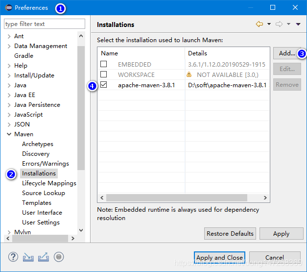Click the tree scroll down arrow
This screenshot has height=272, width=307.
pyautogui.click(x=81, y=230)
